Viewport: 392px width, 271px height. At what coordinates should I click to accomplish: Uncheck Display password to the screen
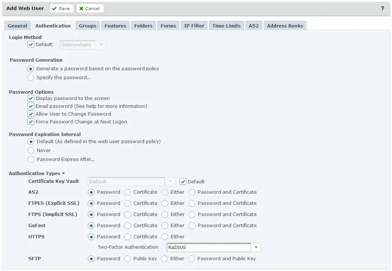tap(31, 98)
